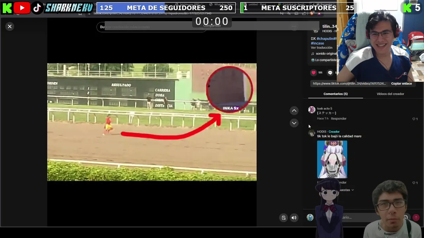
Task: Switch to the Videos del creador tab
Action: [x=390, y=94]
